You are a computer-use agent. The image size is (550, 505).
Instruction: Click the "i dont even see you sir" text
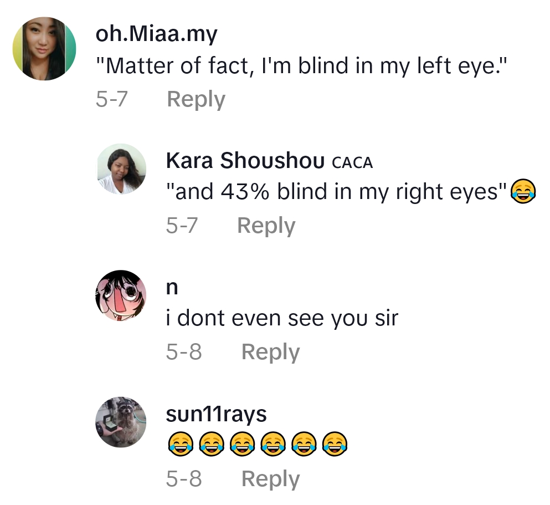(x=282, y=318)
